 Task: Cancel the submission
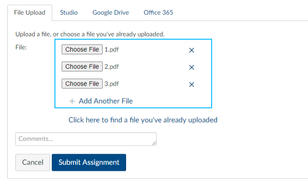32,162
